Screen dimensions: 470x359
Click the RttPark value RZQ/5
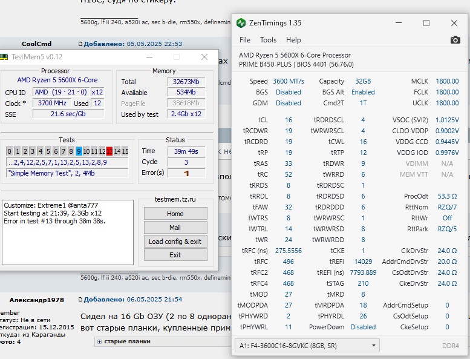(447, 229)
